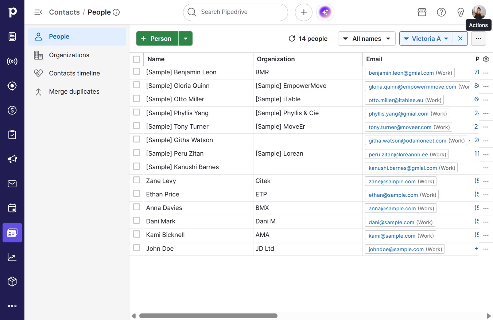Open row options for Kami Bicknell
This screenshot has height=320, width=493.
click(x=486, y=235)
